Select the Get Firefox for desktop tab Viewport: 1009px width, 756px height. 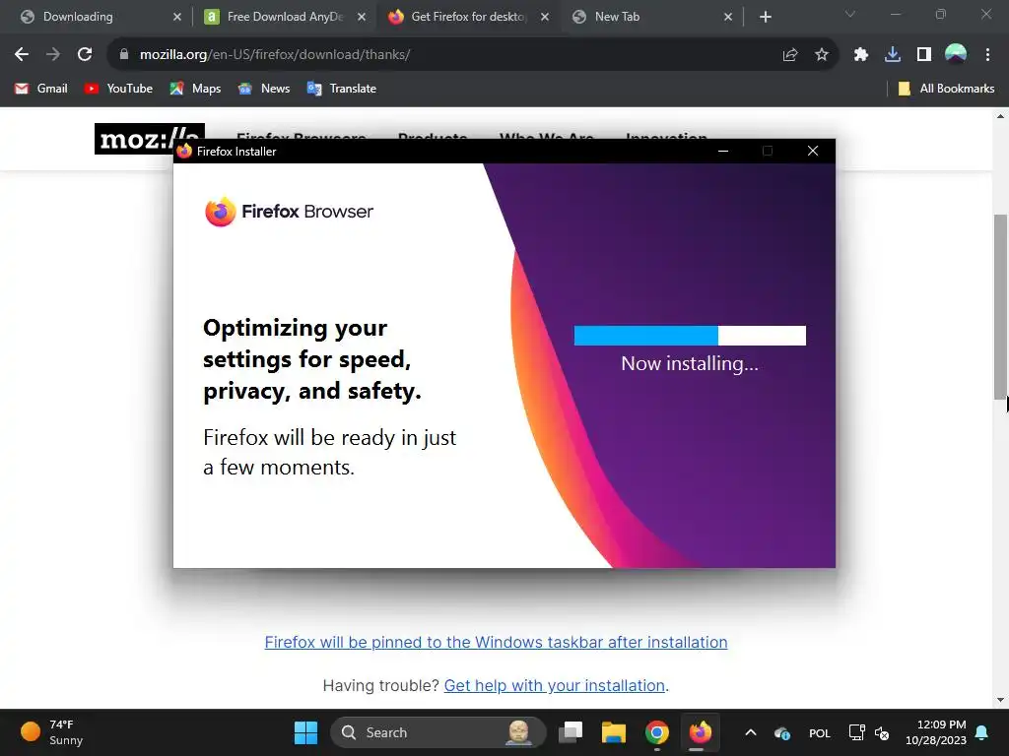pyautogui.click(x=469, y=17)
